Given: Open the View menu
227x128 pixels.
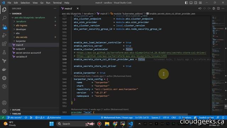Looking at the screenshot, I should (x=35, y=2).
